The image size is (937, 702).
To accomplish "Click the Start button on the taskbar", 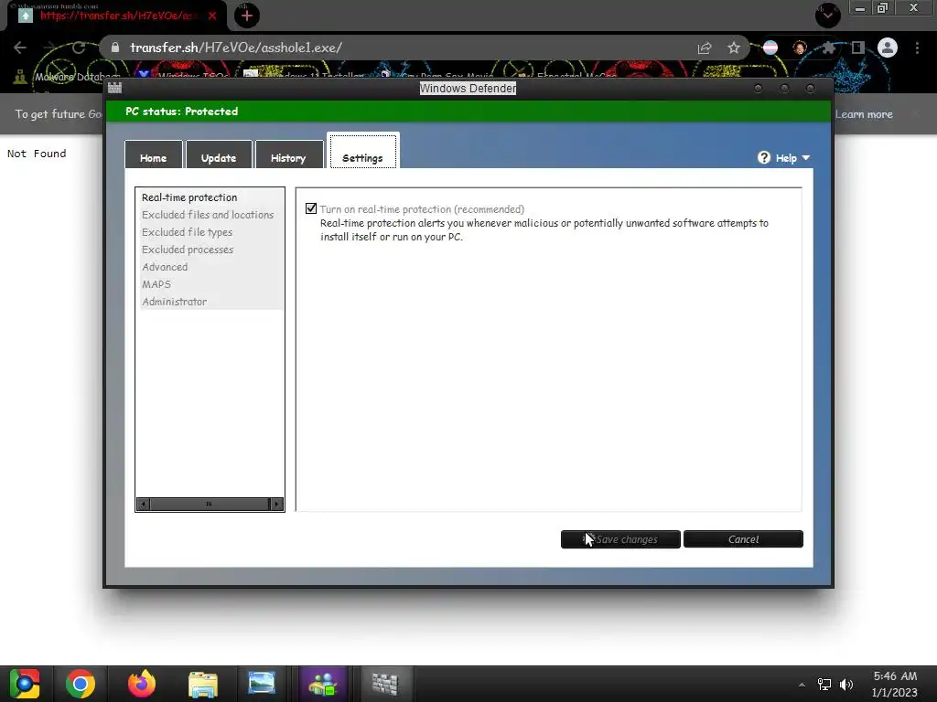I will point(25,684).
